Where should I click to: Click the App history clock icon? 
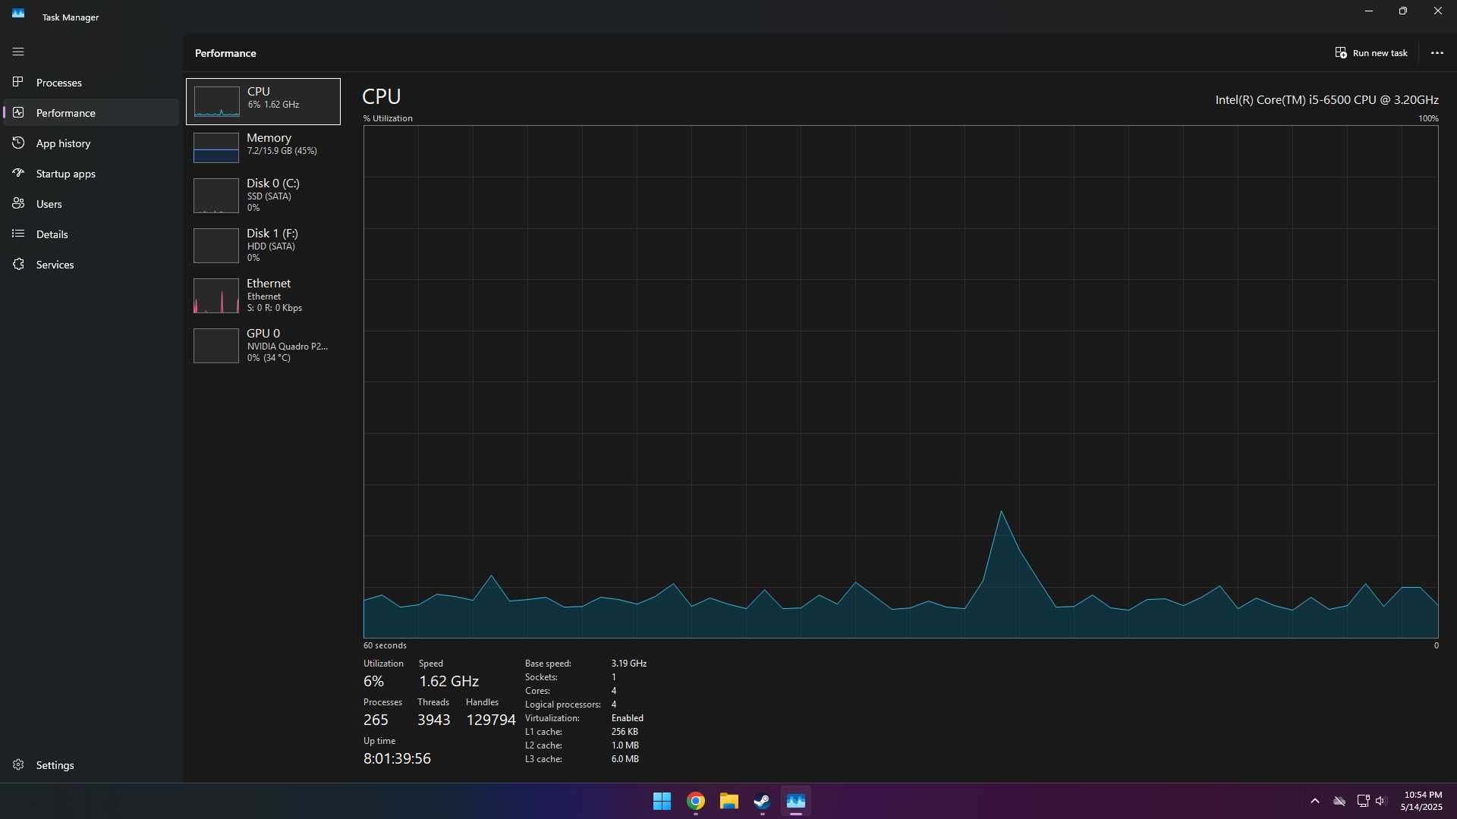18,143
